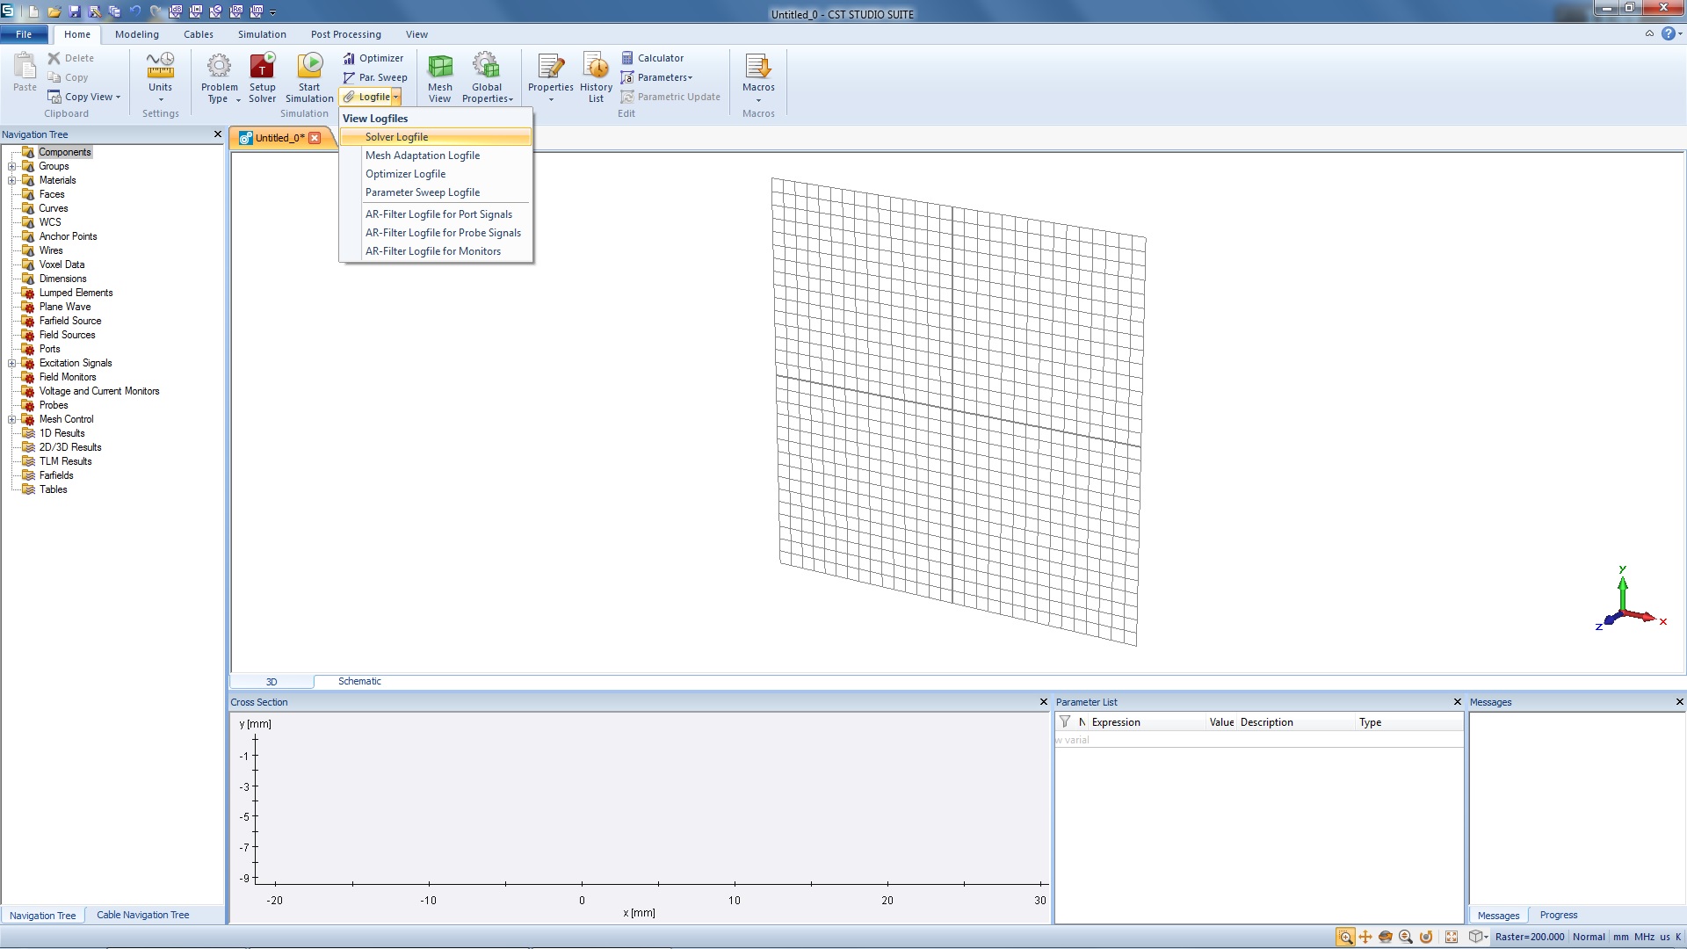Select AR-Filter Logfile for Probe Signals
The width and height of the screenshot is (1687, 949).
436,233
